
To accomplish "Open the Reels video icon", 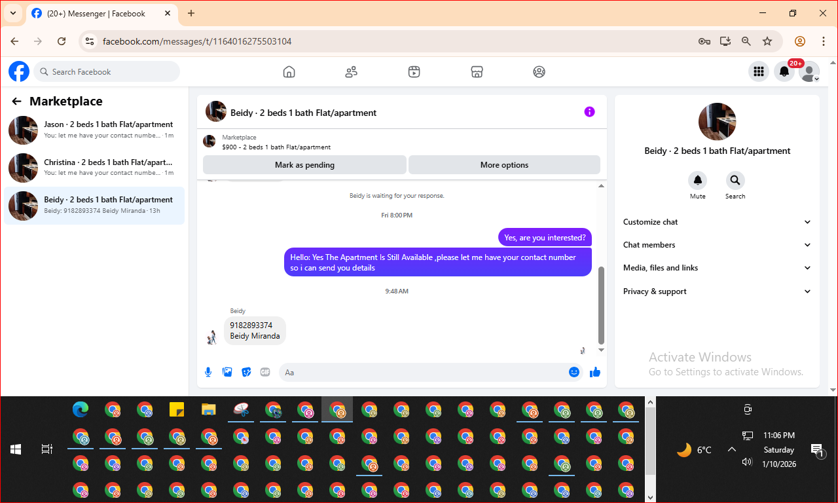I will tap(414, 72).
